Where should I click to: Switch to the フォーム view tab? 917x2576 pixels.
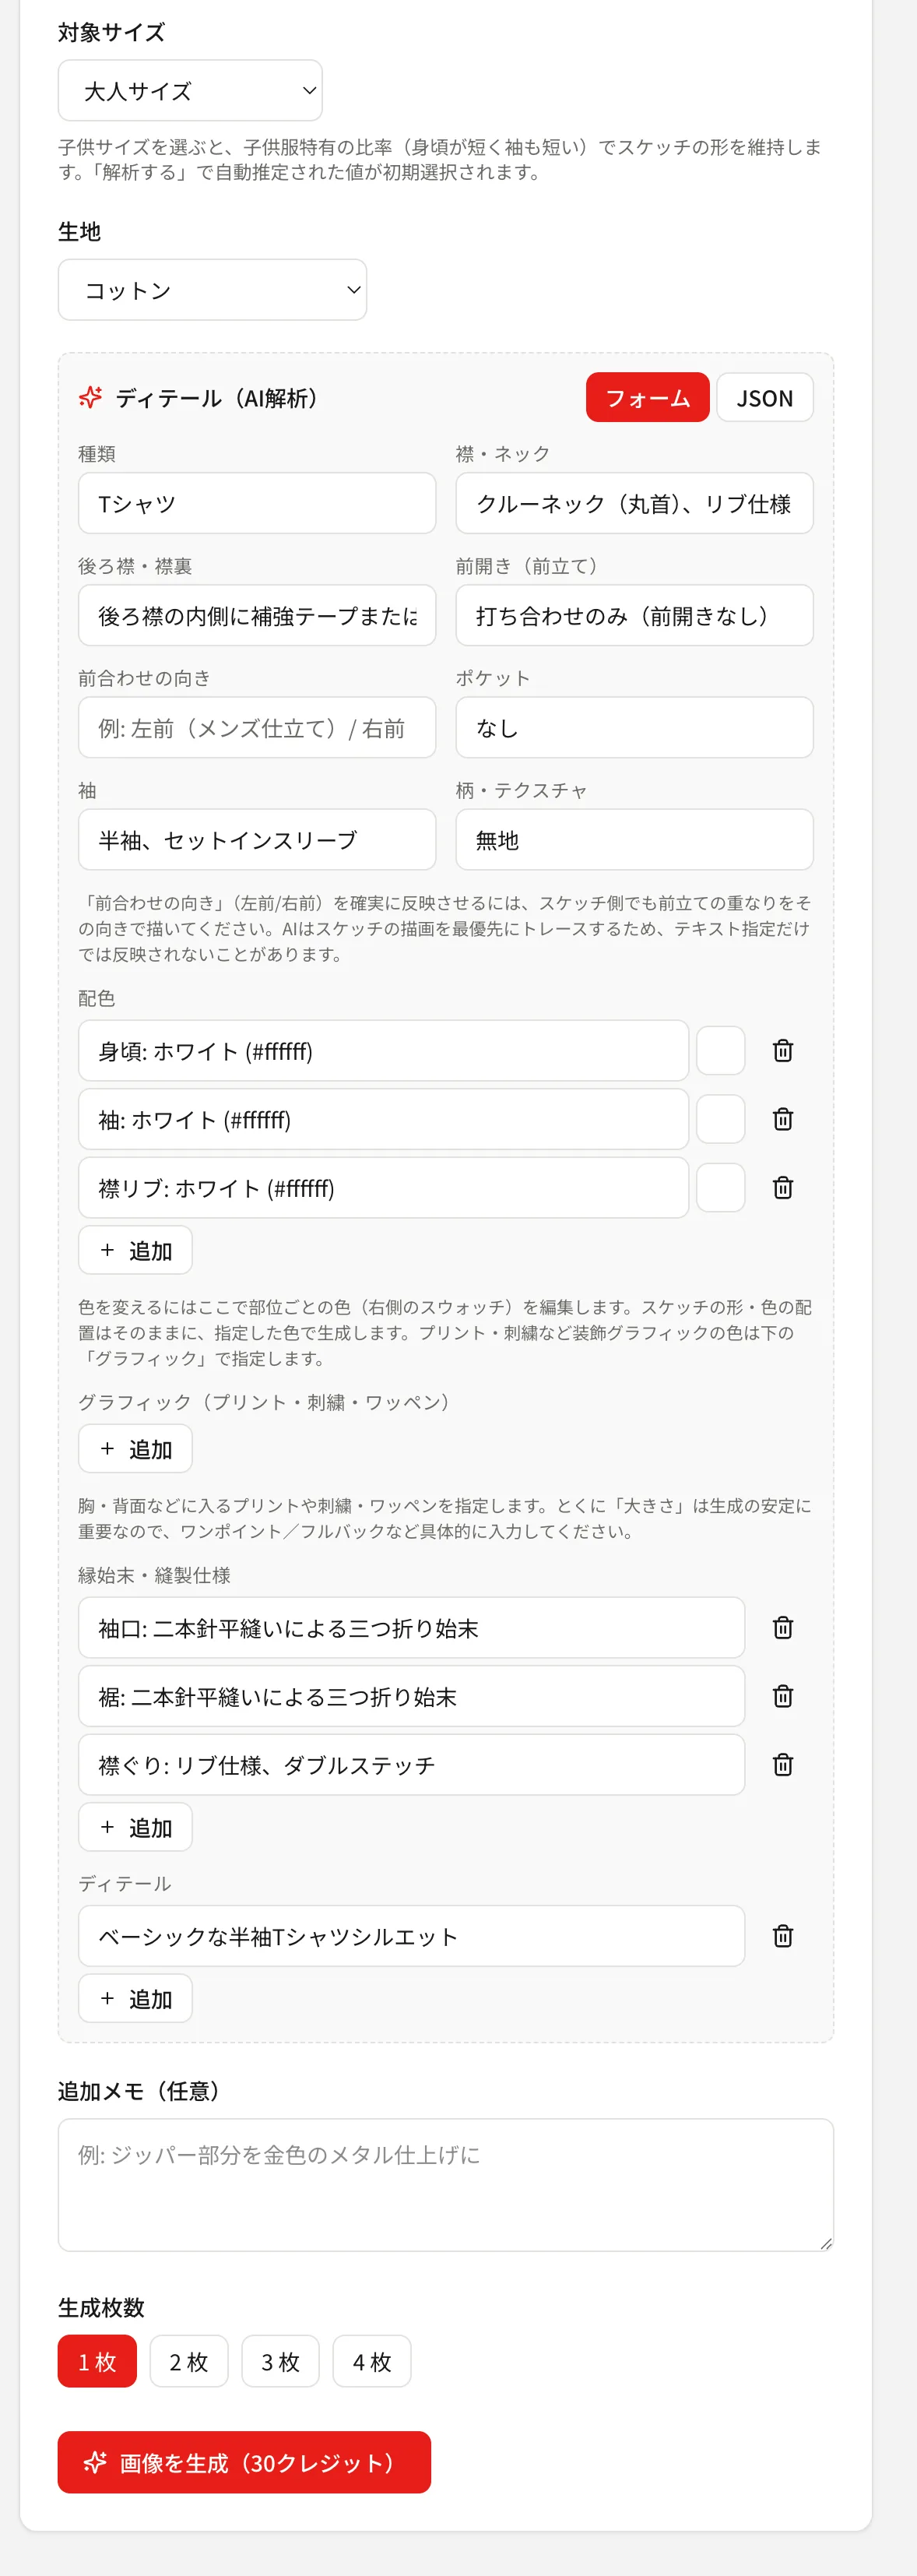point(648,398)
